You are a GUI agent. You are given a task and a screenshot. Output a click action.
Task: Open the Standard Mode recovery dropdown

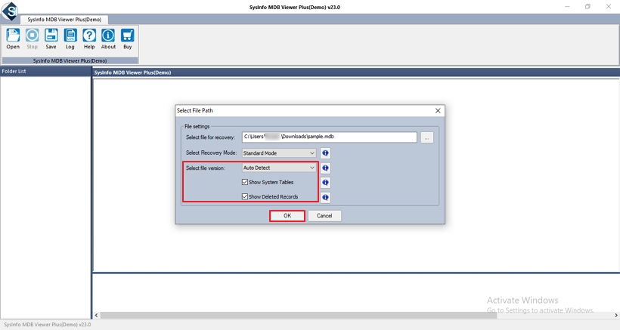(279, 153)
